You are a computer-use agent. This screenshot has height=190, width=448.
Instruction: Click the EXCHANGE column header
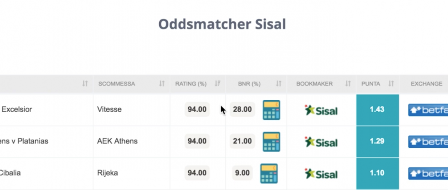426,84
